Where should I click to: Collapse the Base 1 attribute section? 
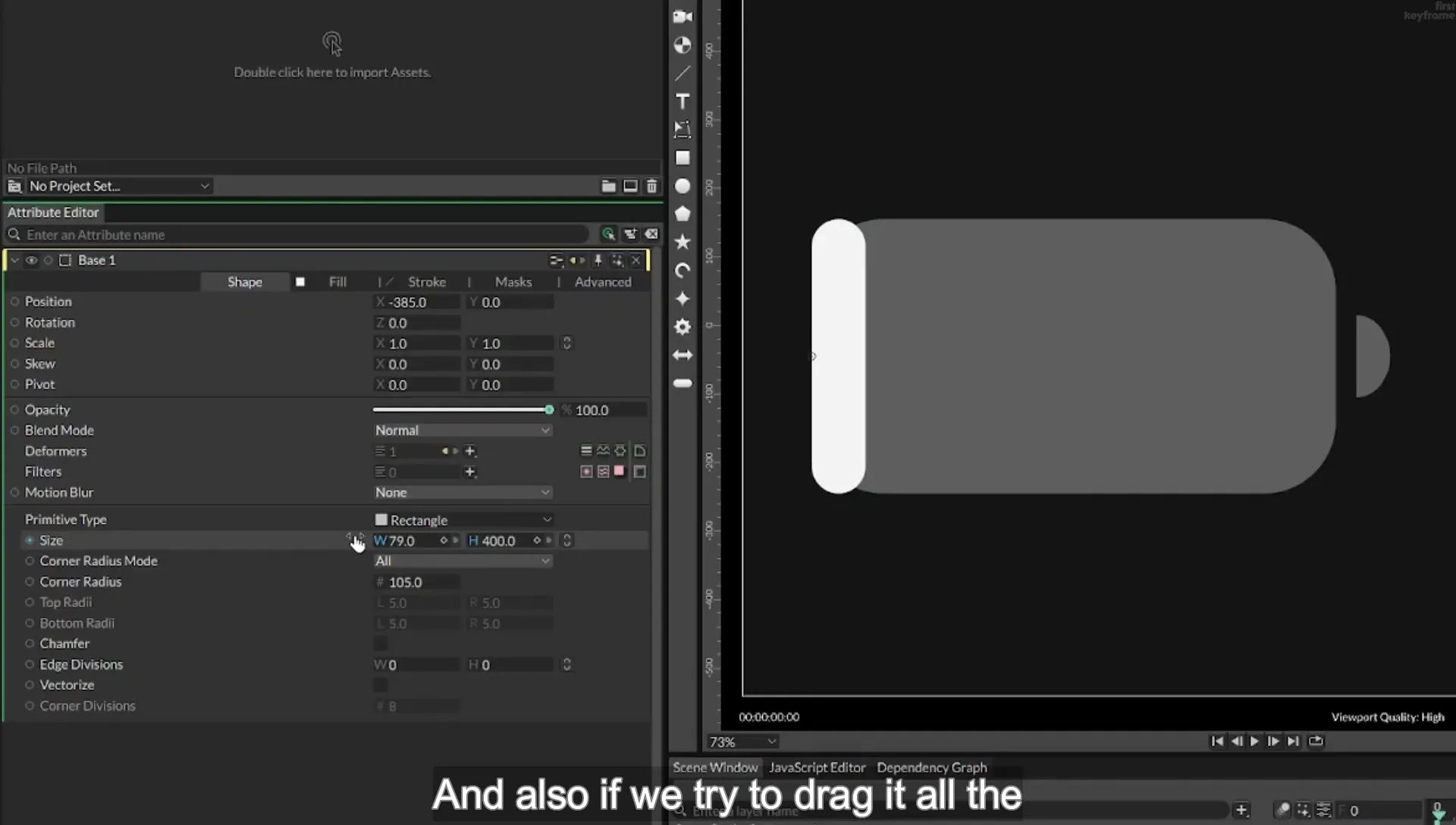pyautogui.click(x=14, y=260)
